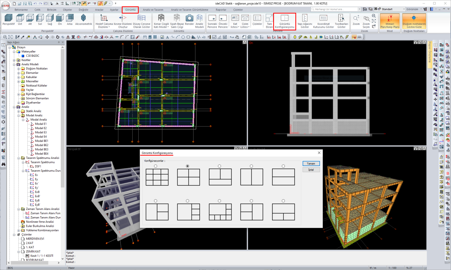The image size is (451, 270).
Task: Click Düğüm noktalarını Göster/Gizle icon
Action: click(x=414, y=18)
